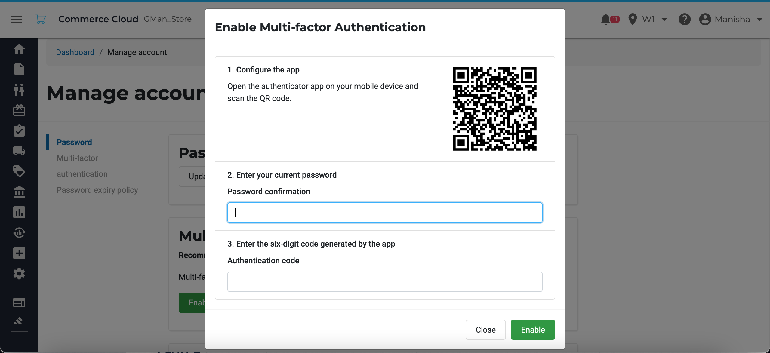Image resolution: width=770 pixels, height=353 pixels.
Task: Focus the Password confirmation input field
Action: tap(385, 213)
